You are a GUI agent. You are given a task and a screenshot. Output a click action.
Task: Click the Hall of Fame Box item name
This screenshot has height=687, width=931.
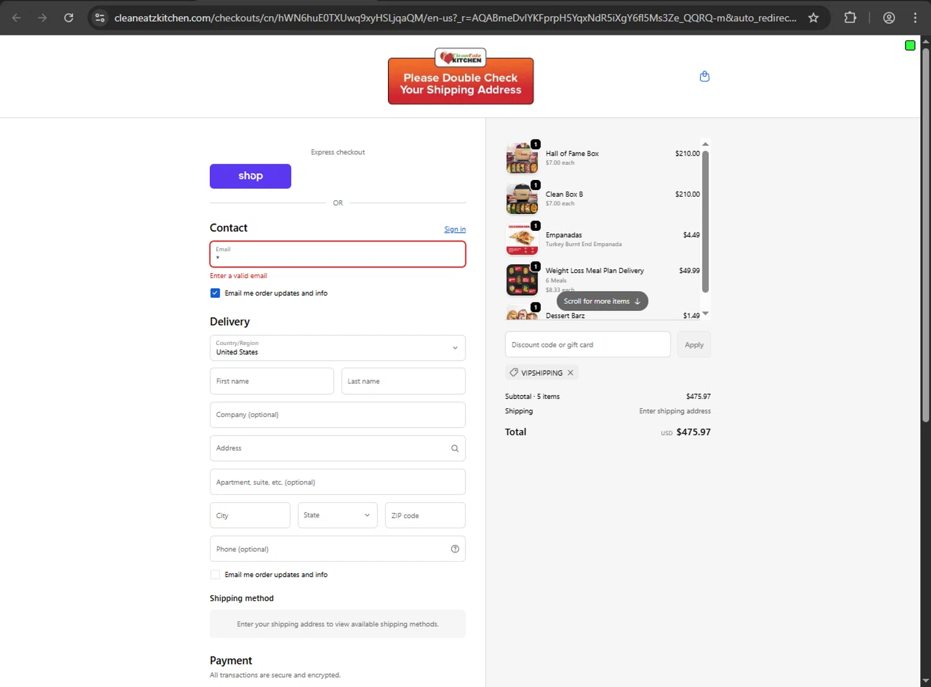coord(572,153)
